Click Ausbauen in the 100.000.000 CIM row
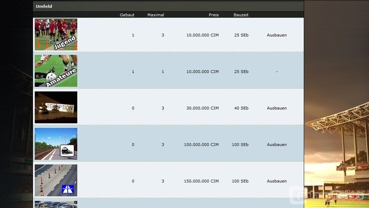The image size is (369, 208). pos(277,145)
